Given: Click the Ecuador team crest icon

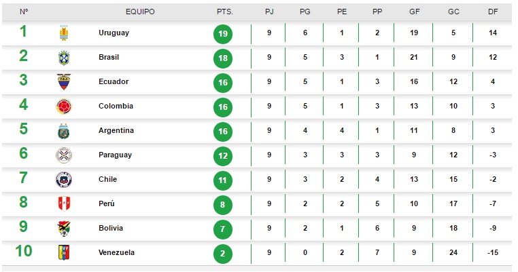Looking at the screenshot, I should pos(64,82).
